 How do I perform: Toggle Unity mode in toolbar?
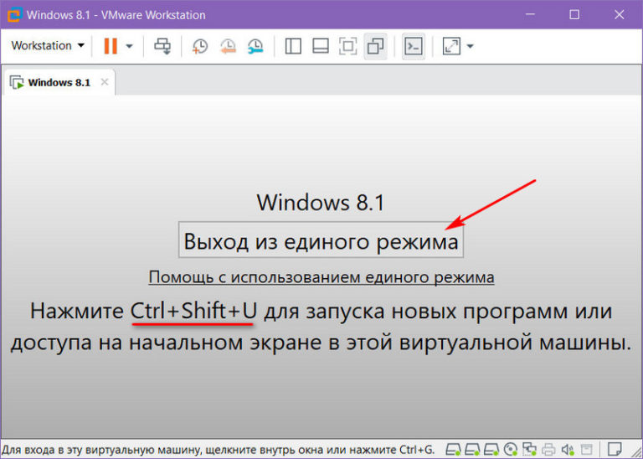click(376, 46)
